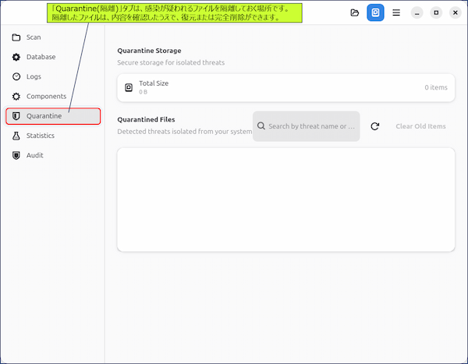Open the Components section
This screenshot has width=468, height=364.
[53, 97]
